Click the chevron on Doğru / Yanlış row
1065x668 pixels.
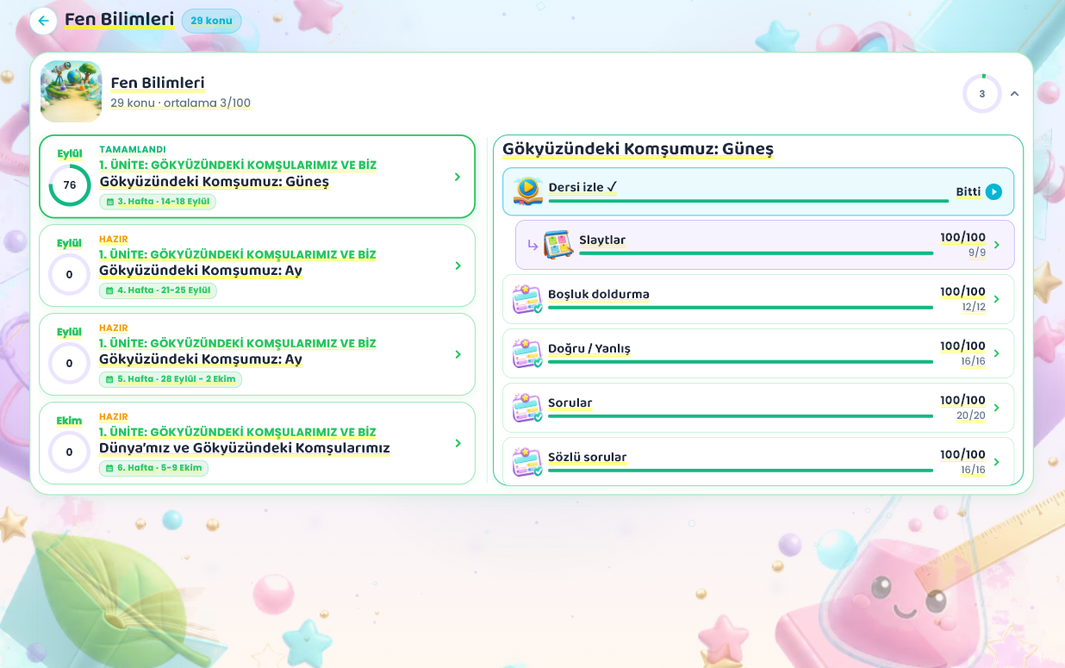point(997,353)
